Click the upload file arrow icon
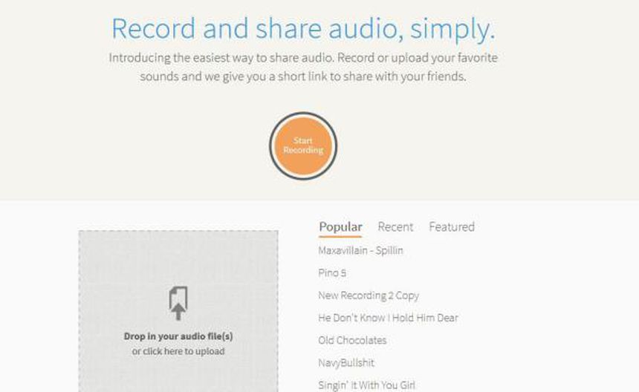Image resolution: width=639 pixels, height=392 pixels. click(x=178, y=303)
